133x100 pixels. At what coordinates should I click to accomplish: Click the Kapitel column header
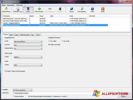click(x=34, y=16)
